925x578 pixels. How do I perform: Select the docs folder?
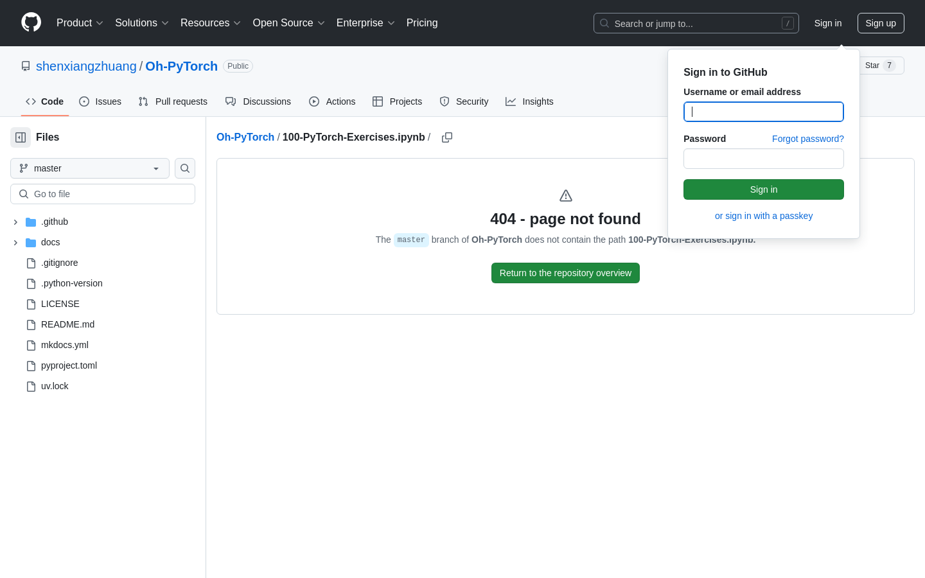(51, 242)
